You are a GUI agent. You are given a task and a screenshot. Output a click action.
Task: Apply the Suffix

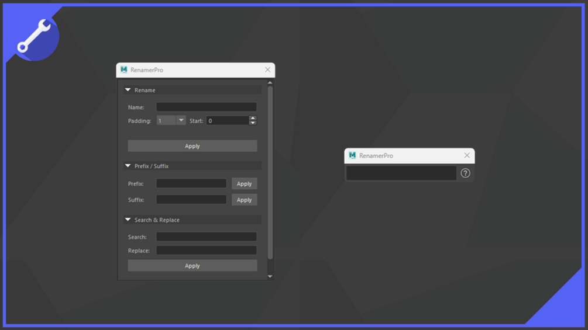(244, 200)
